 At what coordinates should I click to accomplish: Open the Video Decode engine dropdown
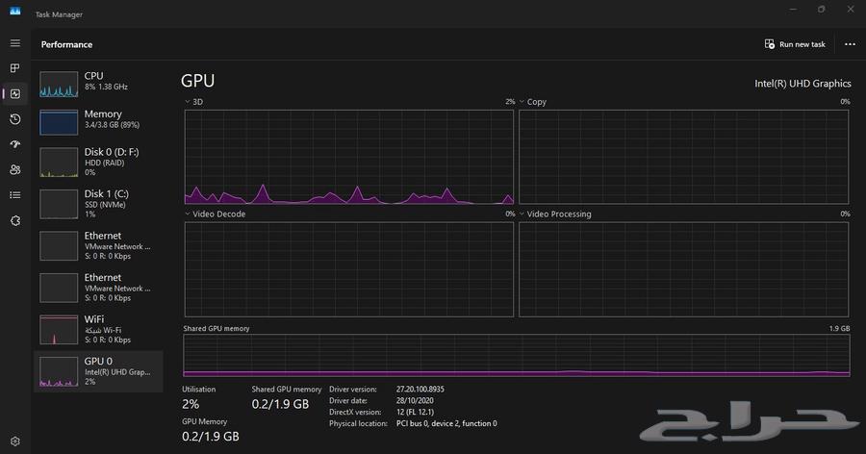pos(188,214)
